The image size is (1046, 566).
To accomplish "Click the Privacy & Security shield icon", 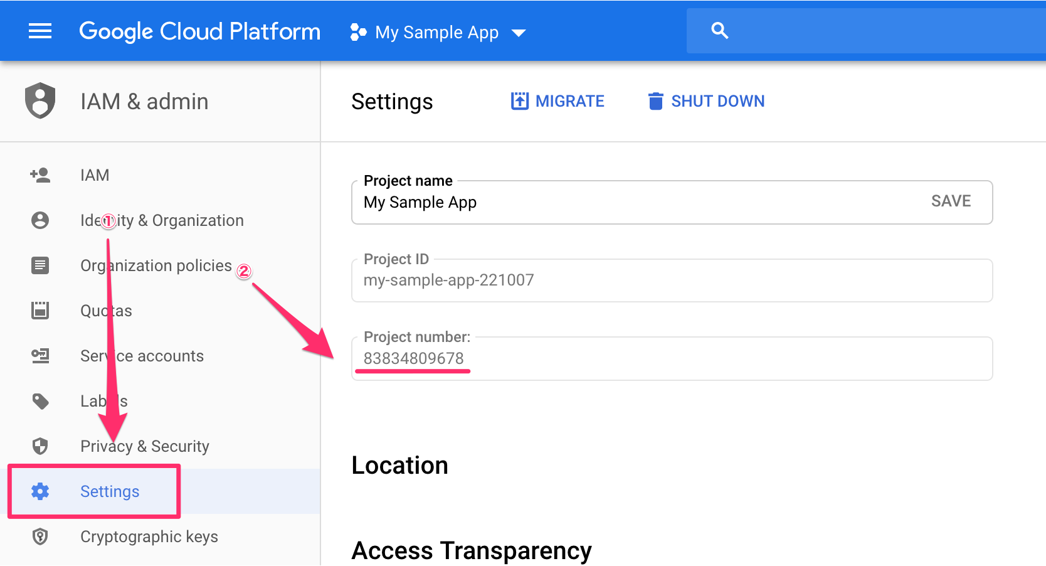I will tap(40, 446).
